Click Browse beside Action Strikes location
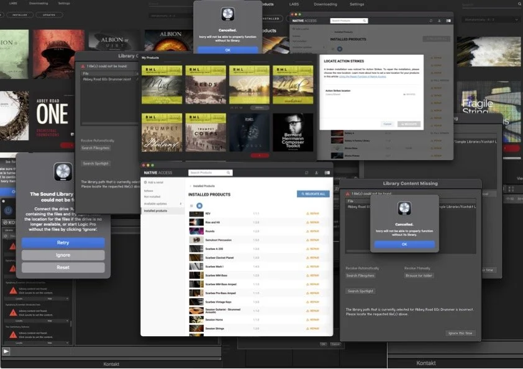Screen dimensions: 523x369 409,94
